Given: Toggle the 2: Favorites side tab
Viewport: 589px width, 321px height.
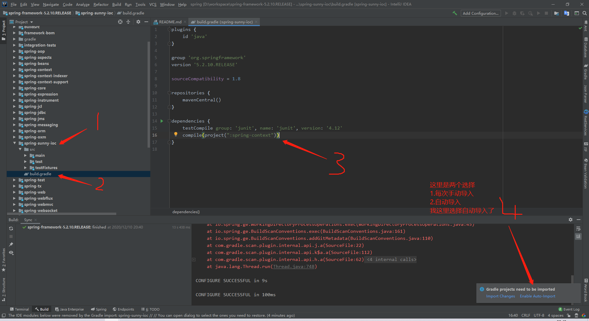Looking at the screenshot, I should (x=3, y=260).
